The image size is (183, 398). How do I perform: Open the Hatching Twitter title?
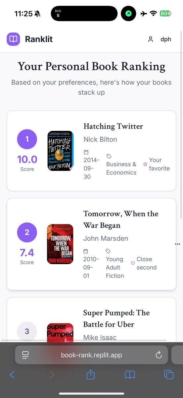(113, 126)
